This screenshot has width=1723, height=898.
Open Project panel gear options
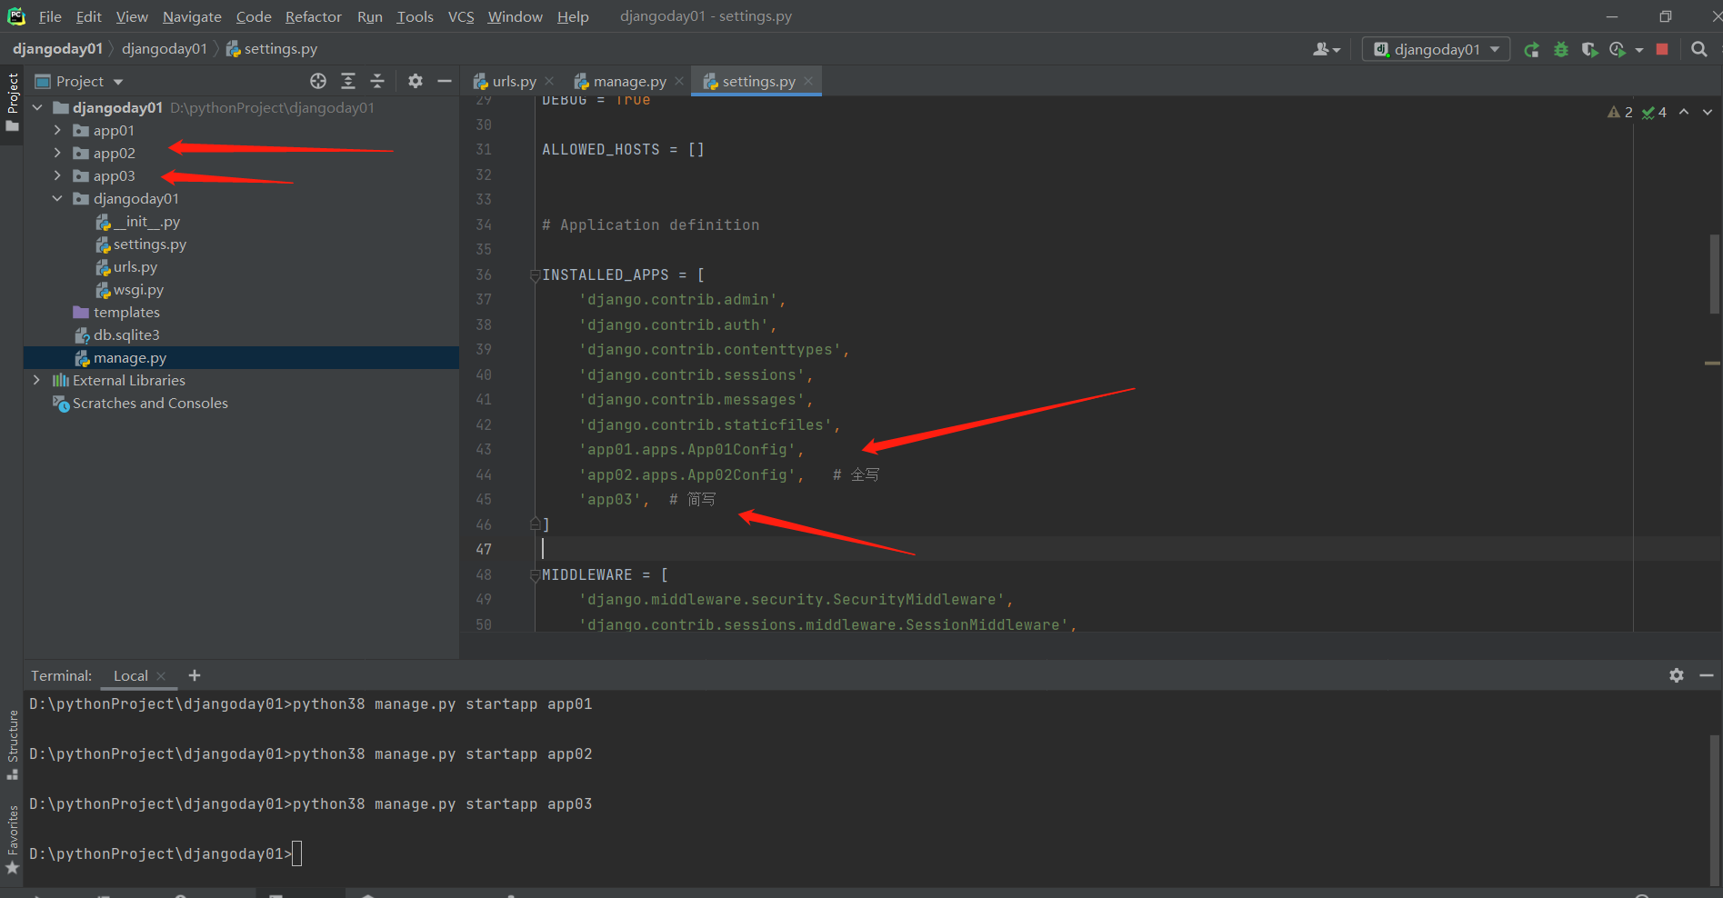click(x=416, y=82)
